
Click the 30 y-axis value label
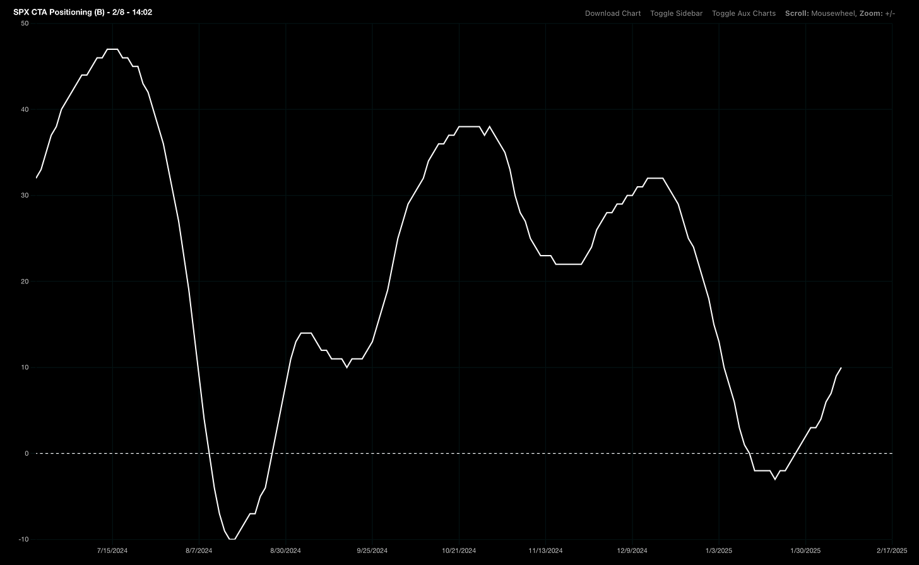25,195
